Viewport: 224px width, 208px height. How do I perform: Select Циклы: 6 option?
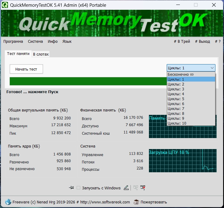tap(191, 104)
